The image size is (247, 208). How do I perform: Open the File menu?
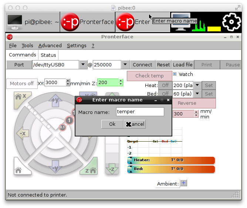13,46
